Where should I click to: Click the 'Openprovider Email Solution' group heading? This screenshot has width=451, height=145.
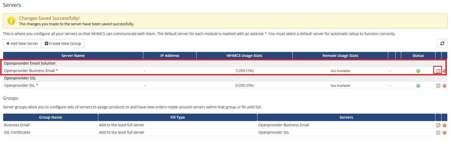(30, 63)
